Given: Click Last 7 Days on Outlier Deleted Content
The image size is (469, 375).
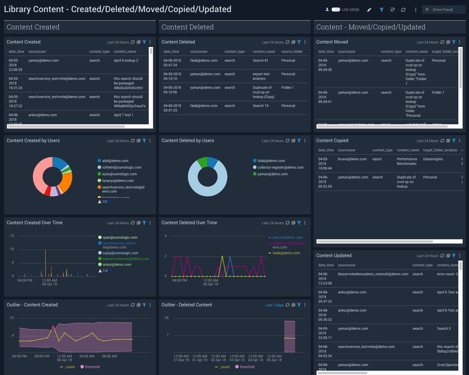Looking at the screenshot, I should tap(274, 305).
